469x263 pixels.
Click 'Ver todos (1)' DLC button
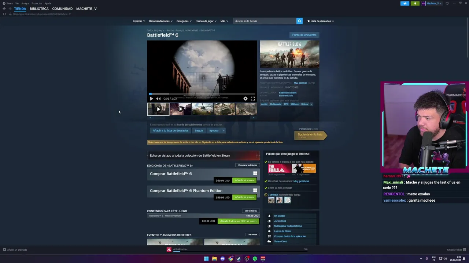coord(251,211)
